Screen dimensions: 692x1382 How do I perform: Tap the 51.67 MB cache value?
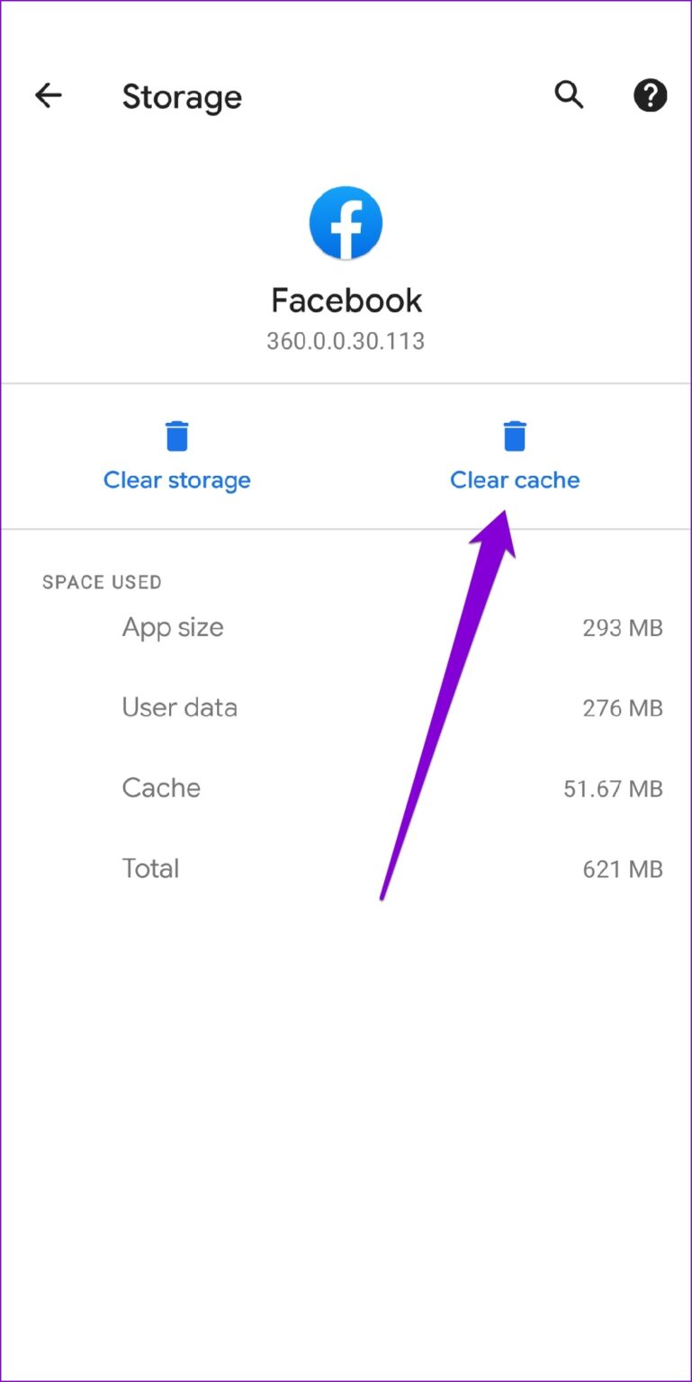tap(613, 789)
